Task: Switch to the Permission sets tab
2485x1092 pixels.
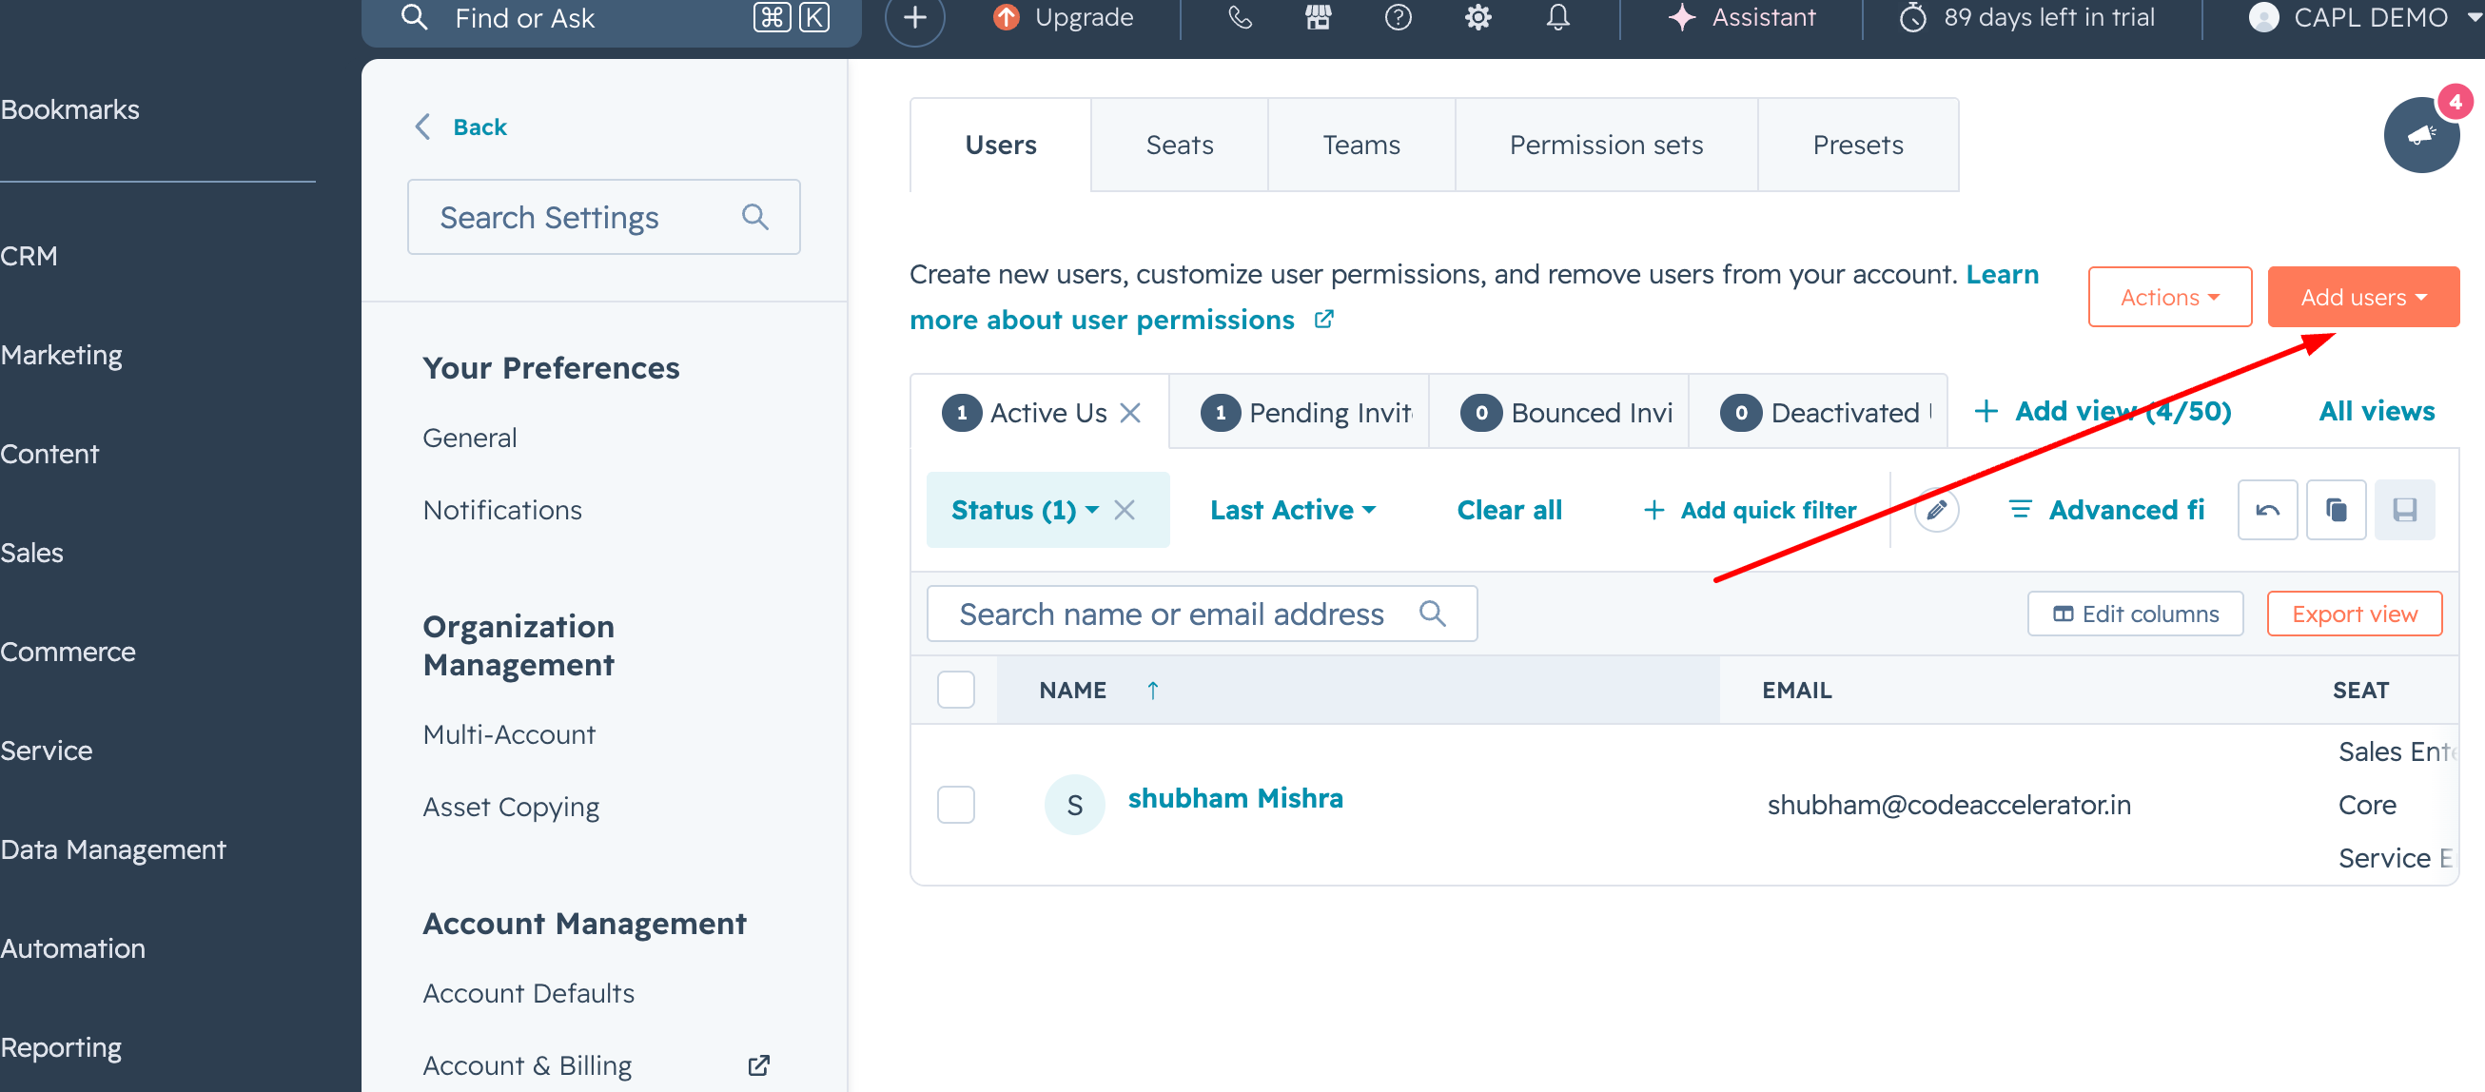Action: [1605, 145]
